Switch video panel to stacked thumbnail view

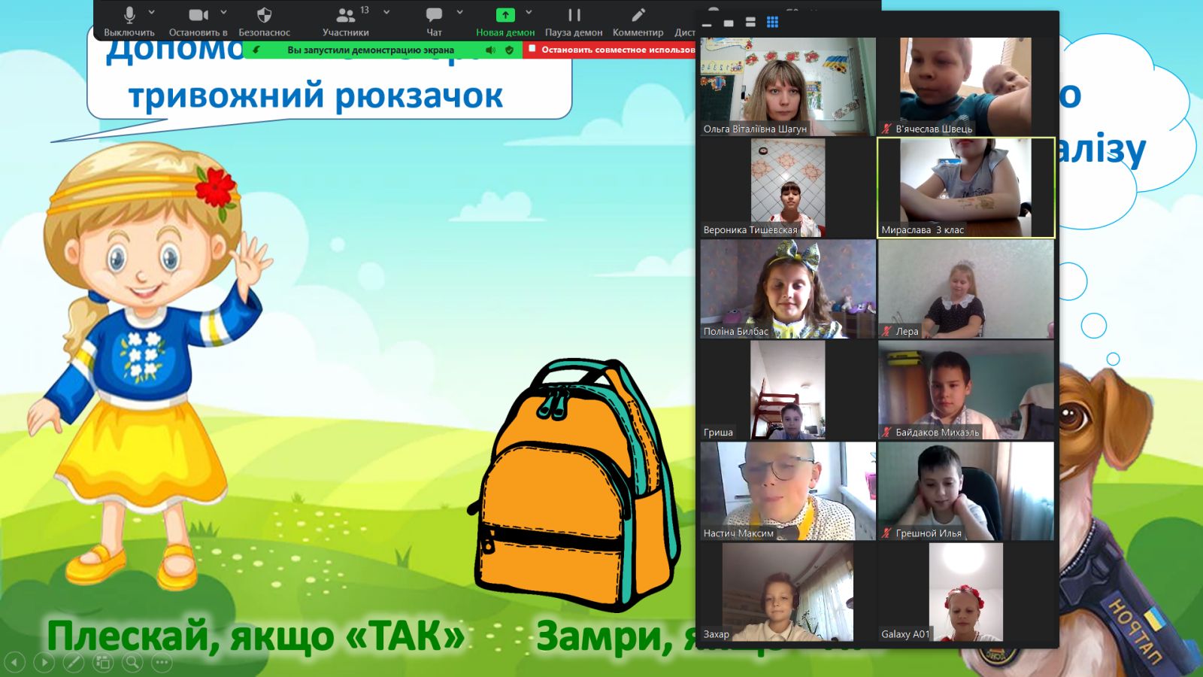(750, 23)
